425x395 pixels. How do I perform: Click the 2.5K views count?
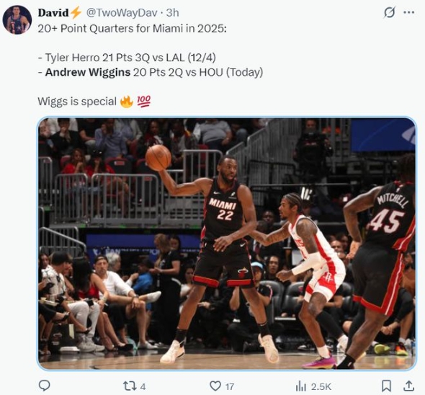click(321, 386)
